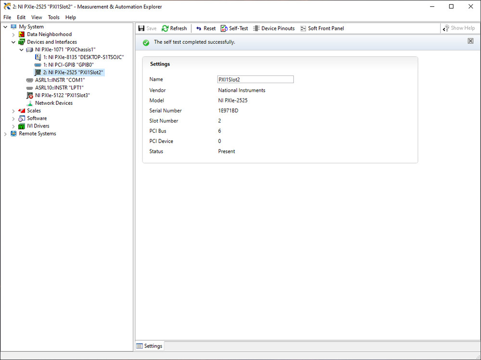
Task: Click the PXIe-8135 controller icon
Action: click(x=38, y=57)
